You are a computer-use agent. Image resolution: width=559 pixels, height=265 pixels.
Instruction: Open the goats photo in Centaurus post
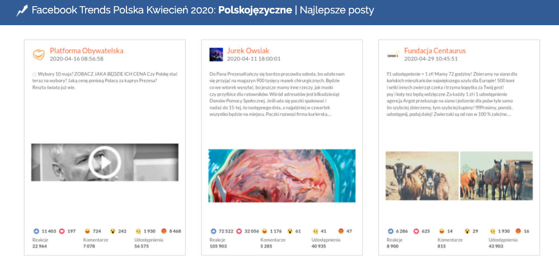coord(422,175)
